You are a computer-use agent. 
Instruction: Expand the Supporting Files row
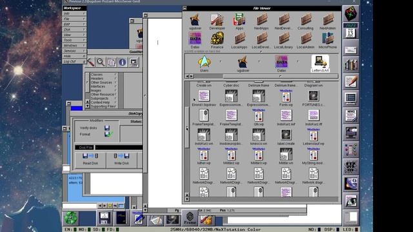pyautogui.click(x=103, y=106)
